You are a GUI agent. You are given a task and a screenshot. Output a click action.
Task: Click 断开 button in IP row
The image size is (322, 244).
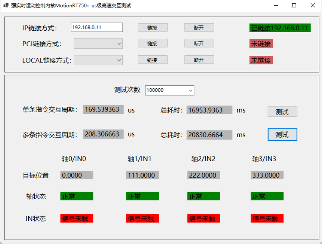(x=199, y=28)
